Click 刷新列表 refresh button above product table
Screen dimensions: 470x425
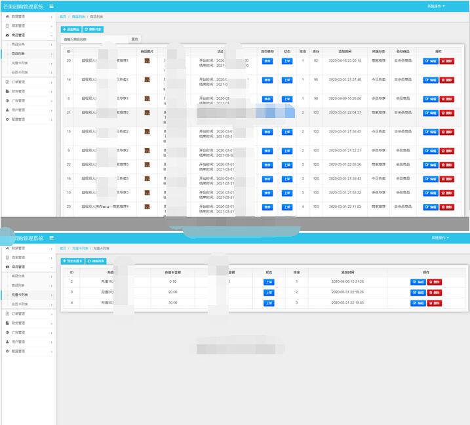pos(94,30)
